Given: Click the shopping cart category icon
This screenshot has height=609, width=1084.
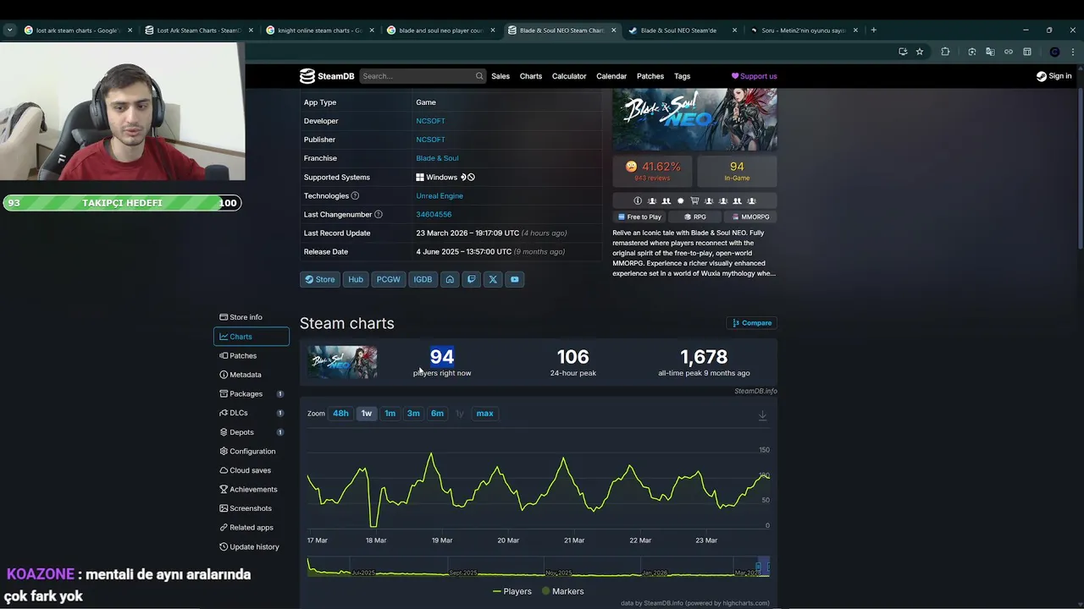Looking at the screenshot, I should (x=694, y=200).
